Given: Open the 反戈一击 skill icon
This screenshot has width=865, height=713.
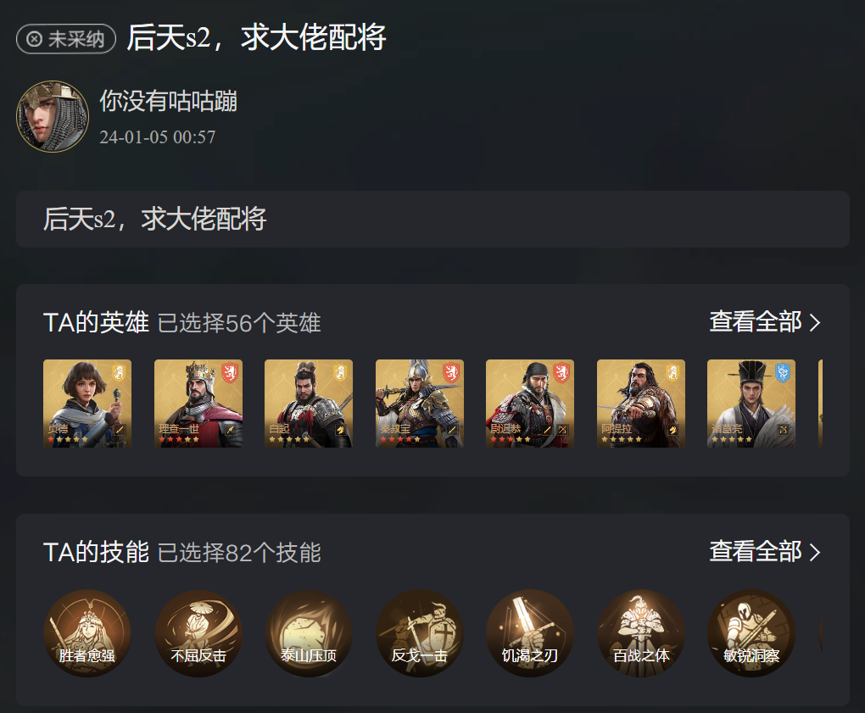Looking at the screenshot, I should pyautogui.click(x=419, y=633).
